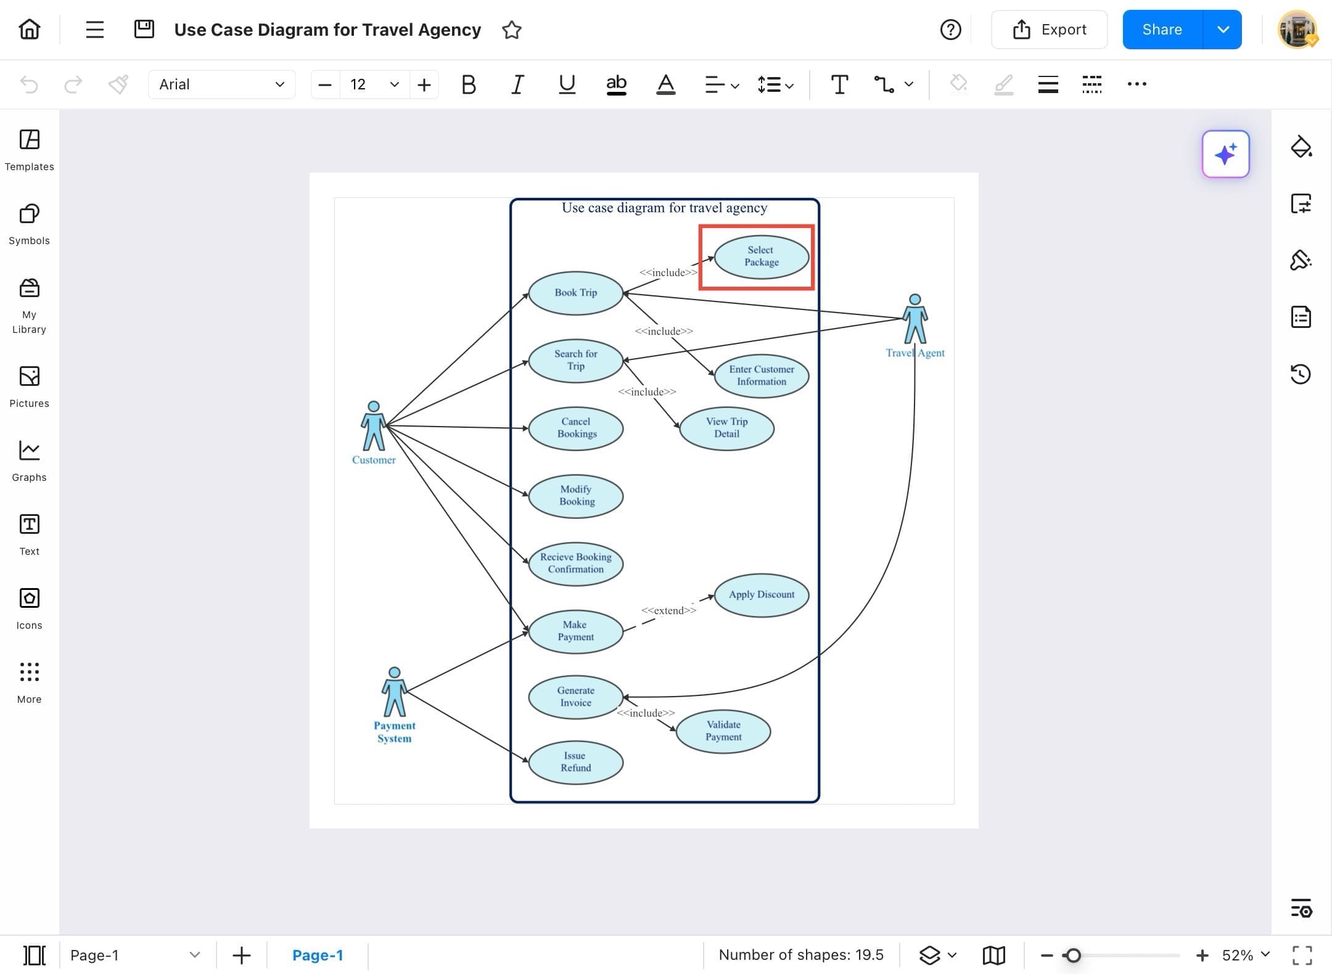Open the Arial font family dropdown
Screen dimensions: 1332x974
click(x=221, y=84)
